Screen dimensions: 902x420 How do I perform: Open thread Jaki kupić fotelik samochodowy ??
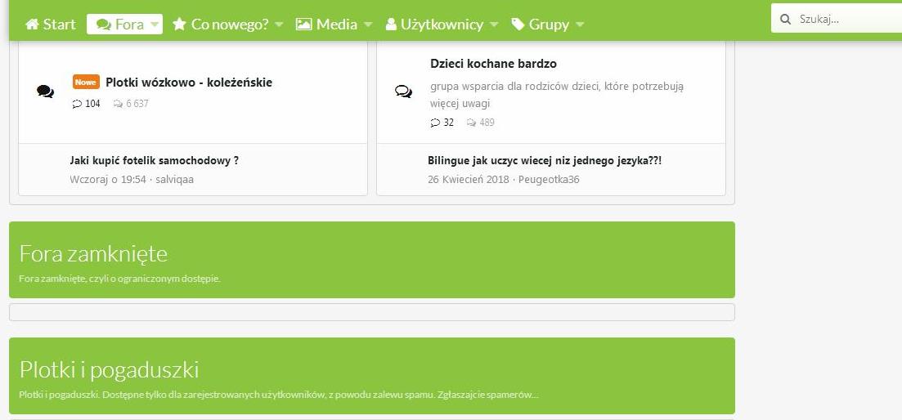tap(155, 161)
